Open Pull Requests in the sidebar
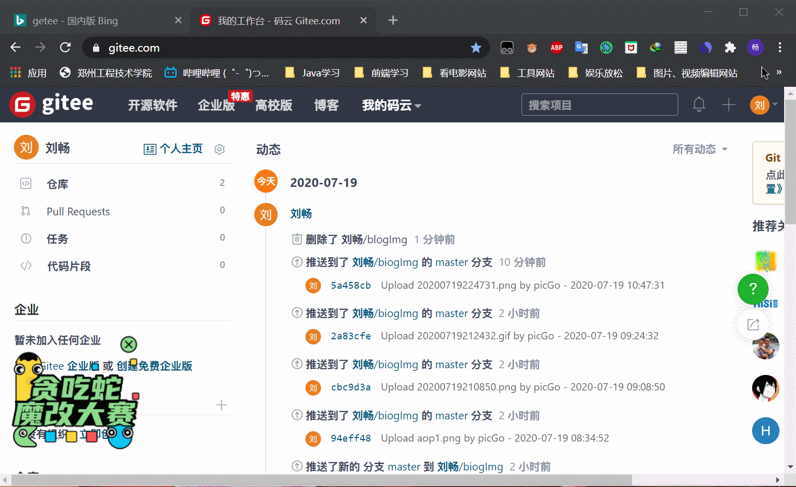The height and width of the screenshot is (487, 796). [x=122, y=211]
